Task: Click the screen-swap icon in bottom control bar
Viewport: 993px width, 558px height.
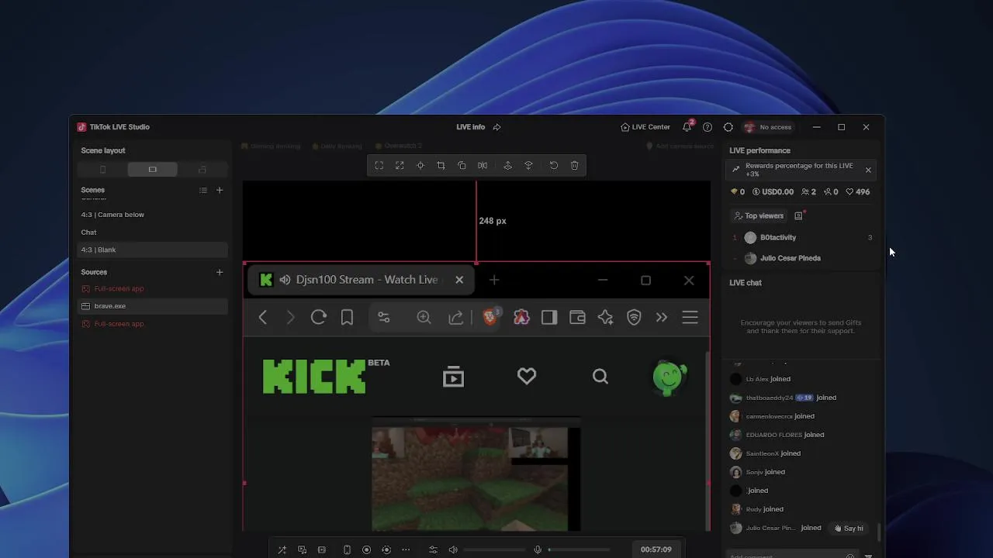Action: [x=303, y=549]
